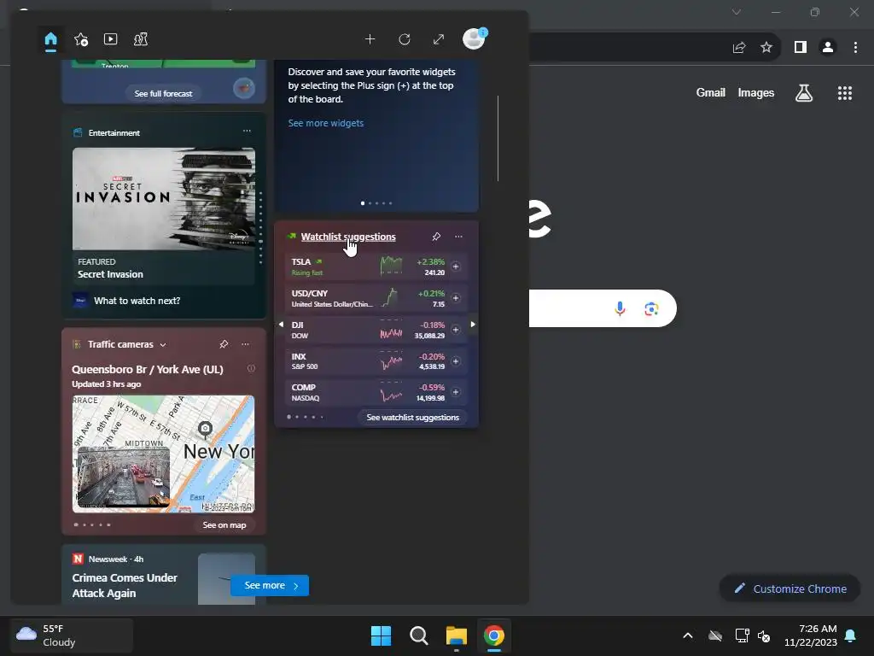Select first dot in widget tips carousel
The image size is (874, 656).
click(363, 203)
